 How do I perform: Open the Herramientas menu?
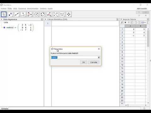[33, 8]
